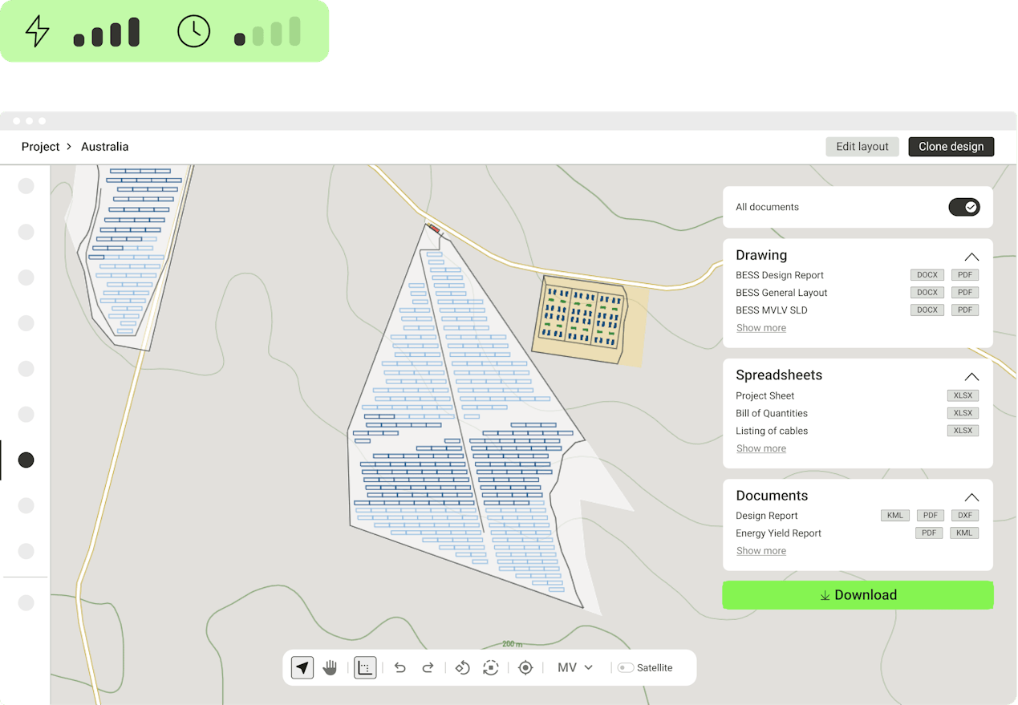
Task: Collapse the Spreadsheets section
Action: pos(971,376)
